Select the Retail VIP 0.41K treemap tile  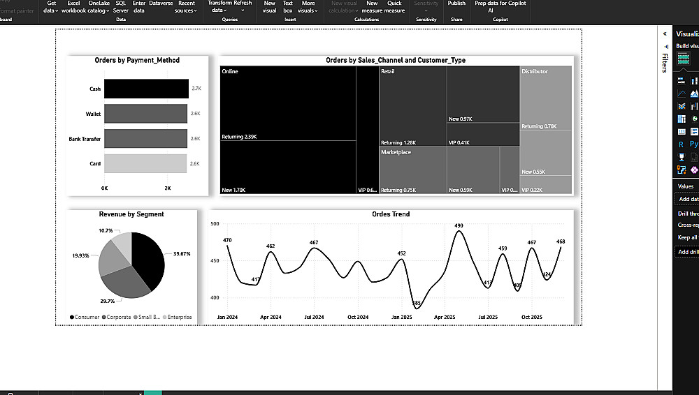click(483, 135)
